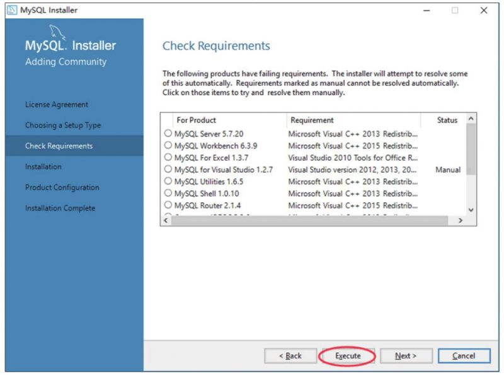Select the MySQL Server 5.7.20 radio button
Image resolution: width=504 pixels, height=375 pixels.
pos(168,134)
